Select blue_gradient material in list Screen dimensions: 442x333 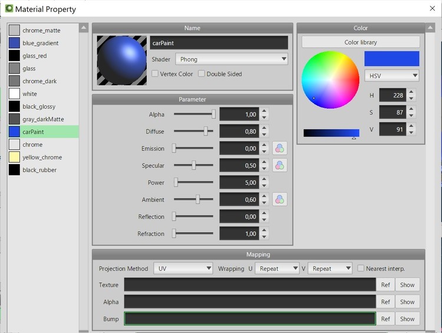[44, 43]
